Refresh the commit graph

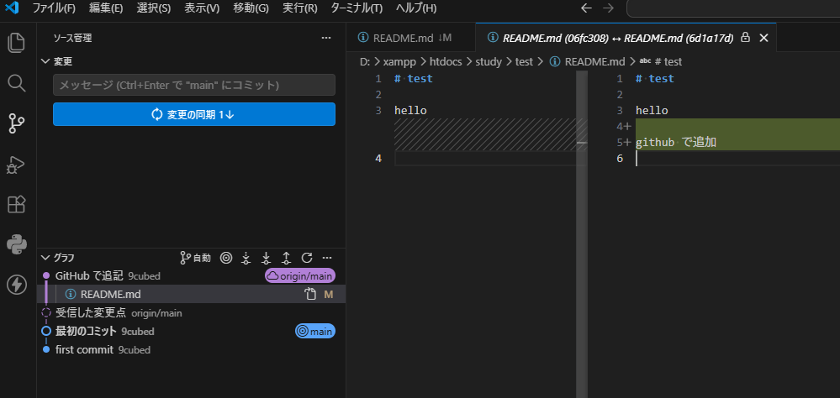307,258
